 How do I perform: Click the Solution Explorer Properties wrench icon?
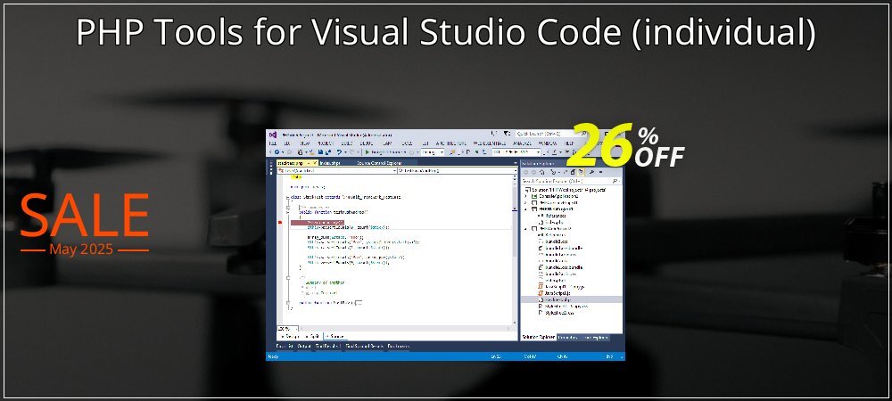pos(591,172)
